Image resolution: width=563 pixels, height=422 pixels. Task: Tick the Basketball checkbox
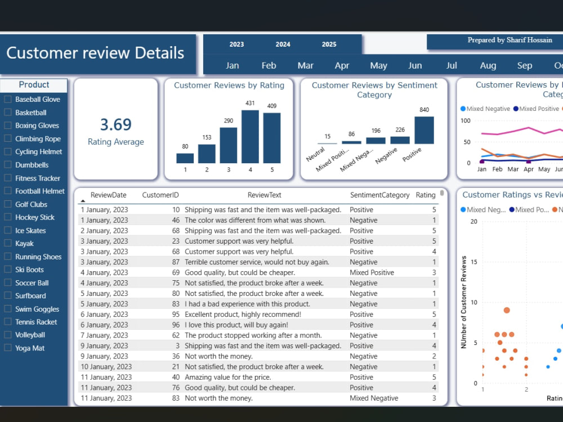pyautogui.click(x=7, y=113)
